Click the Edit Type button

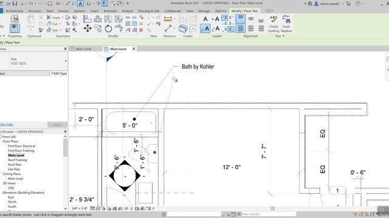pos(59,73)
